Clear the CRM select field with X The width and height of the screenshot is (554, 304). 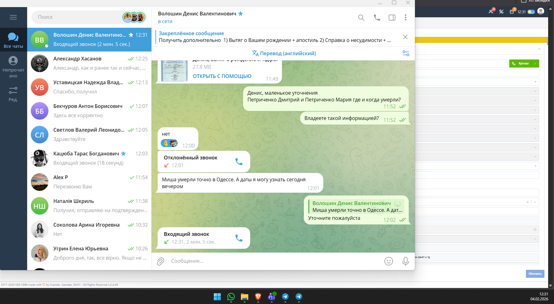(527, 202)
